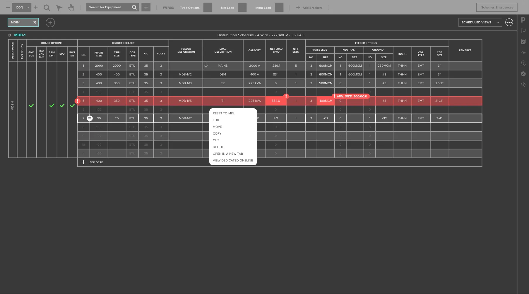529x294 pixels.
Task: Expand the Scheduled Views dropdown
Action: pos(480,22)
